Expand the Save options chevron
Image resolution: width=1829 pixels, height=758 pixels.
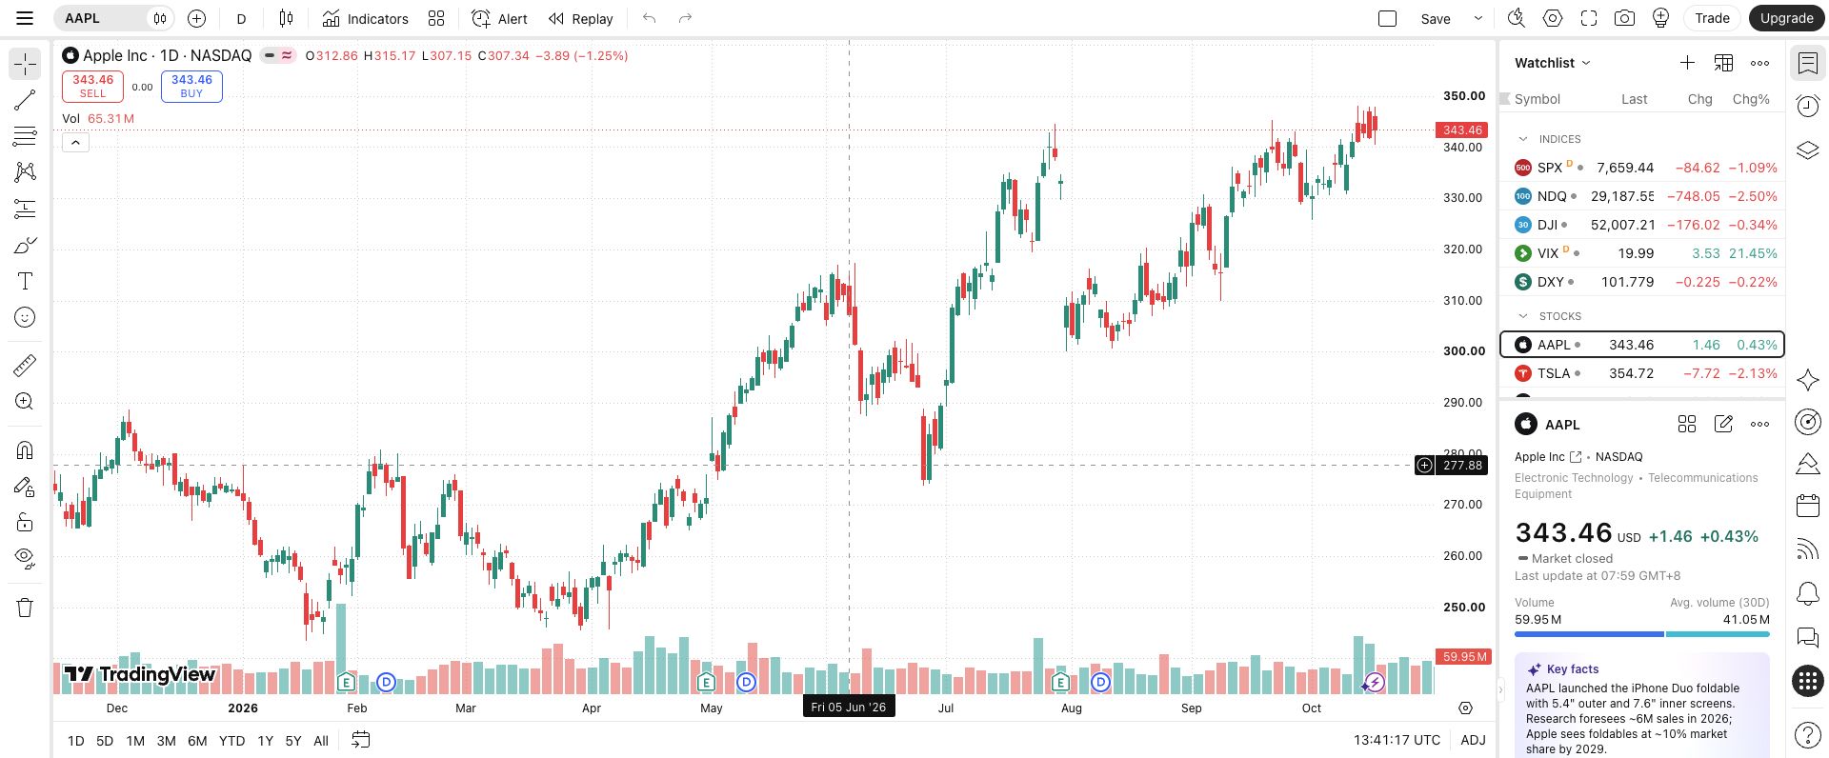click(x=1477, y=18)
